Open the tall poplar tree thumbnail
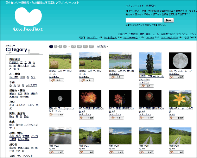The image size is (197, 158). (x=150, y=64)
